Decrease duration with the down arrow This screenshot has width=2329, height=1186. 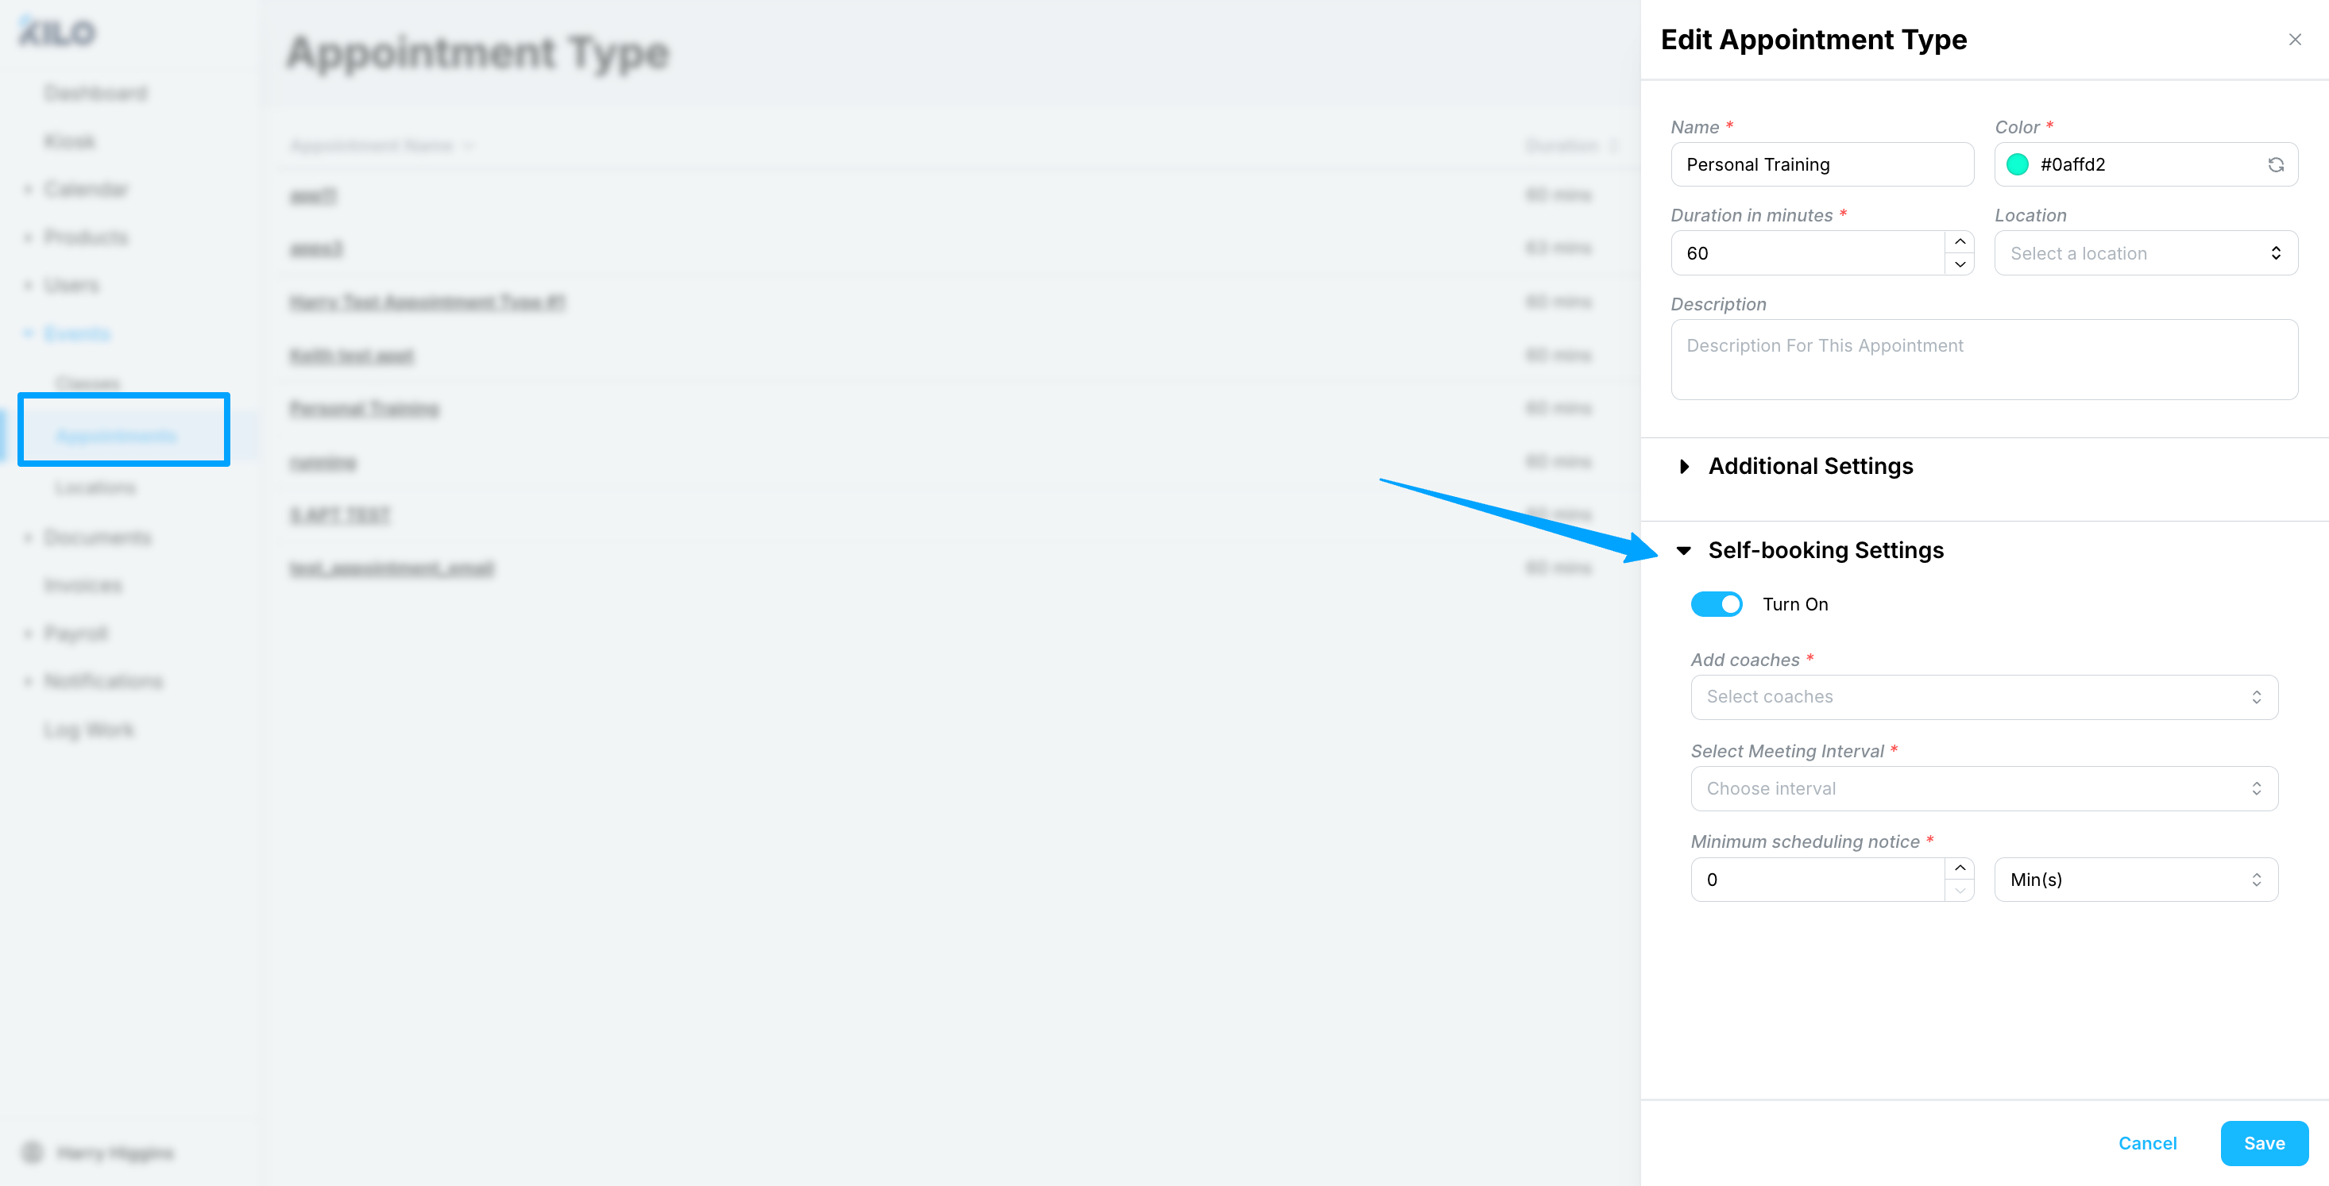point(1959,264)
